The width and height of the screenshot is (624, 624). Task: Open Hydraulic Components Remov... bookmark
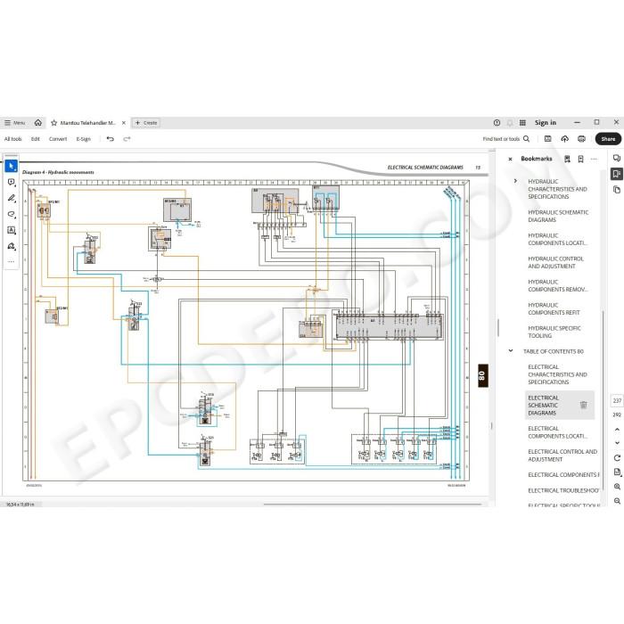pyautogui.click(x=557, y=285)
